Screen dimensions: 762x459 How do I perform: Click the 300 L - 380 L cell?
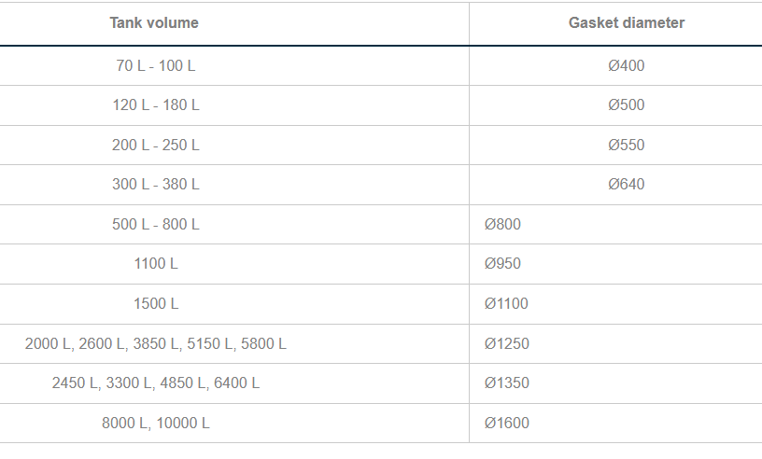coord(155,185)
